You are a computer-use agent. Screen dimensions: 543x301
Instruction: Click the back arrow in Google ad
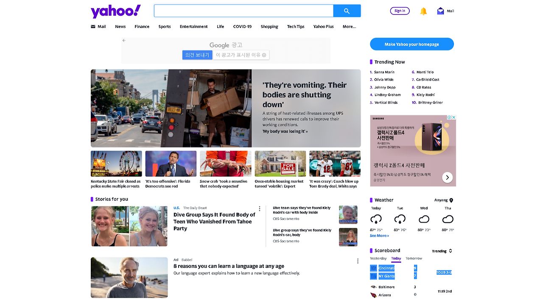[x=124, y=40]
